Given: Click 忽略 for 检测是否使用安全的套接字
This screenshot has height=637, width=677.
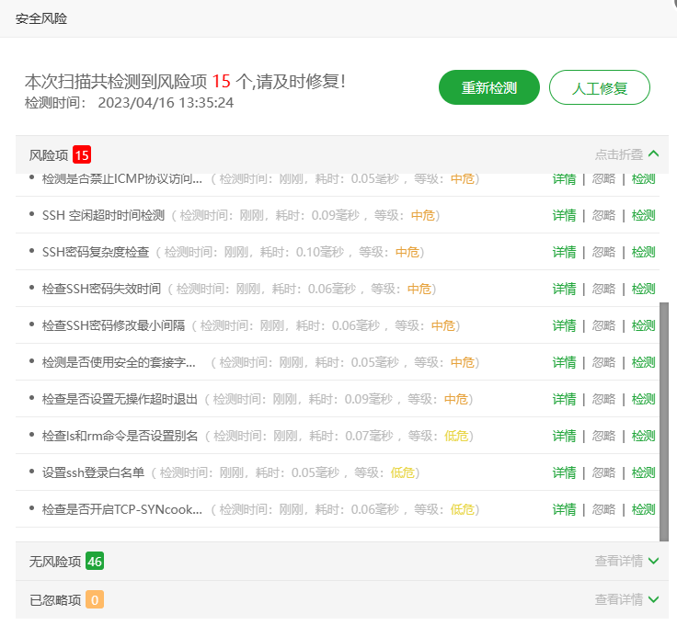Looking at the screenshot, I should [x=603, y=362].
